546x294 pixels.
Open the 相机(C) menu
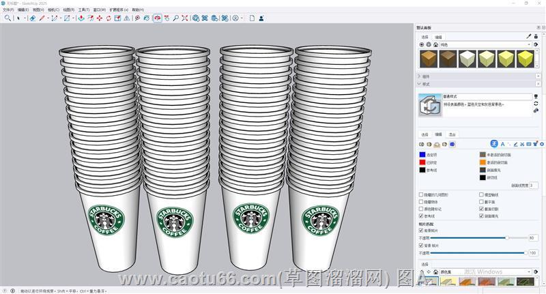[x=54, y=10]
